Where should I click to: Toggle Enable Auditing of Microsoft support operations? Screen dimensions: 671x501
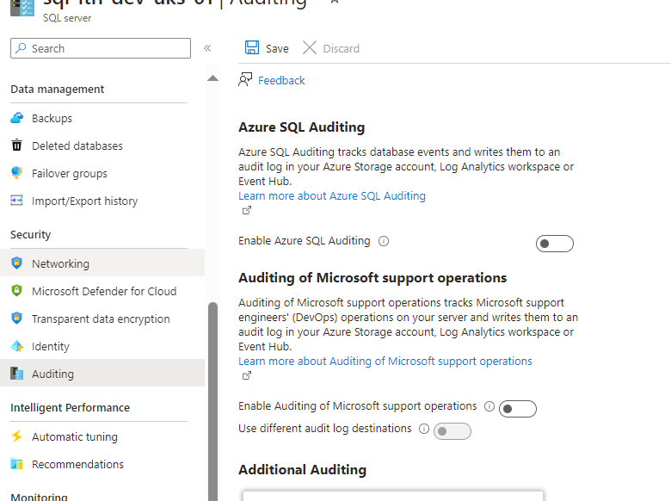pos(517,409)
